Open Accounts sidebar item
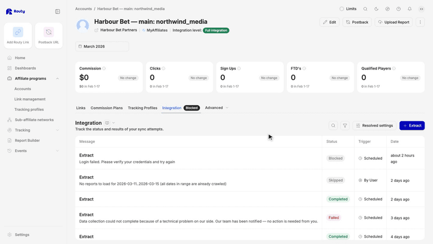 coord(23,89)
